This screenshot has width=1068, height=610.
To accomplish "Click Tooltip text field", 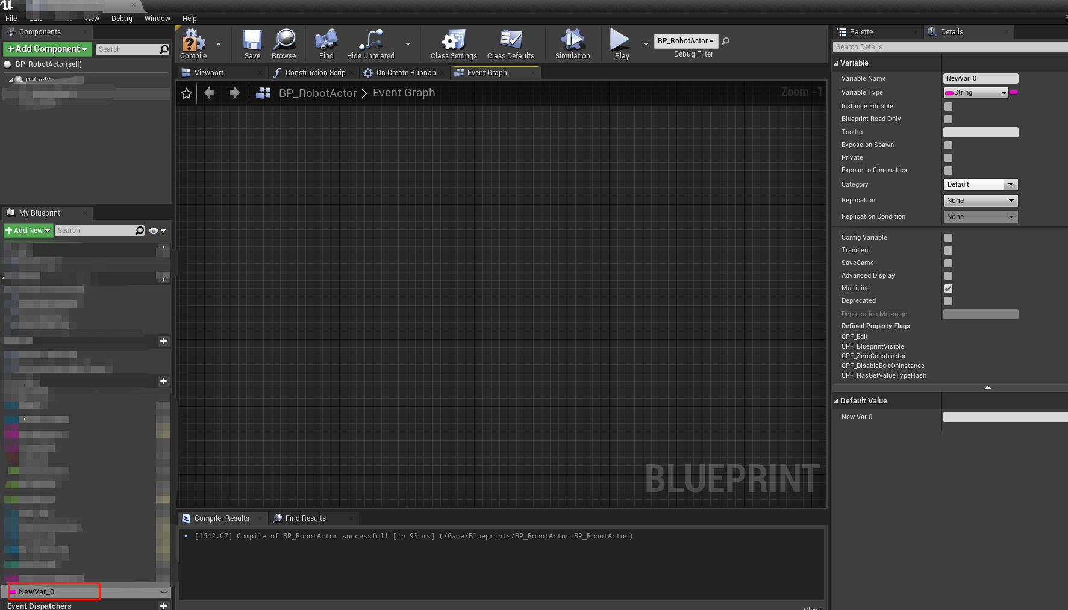I will tap(981, 132).
